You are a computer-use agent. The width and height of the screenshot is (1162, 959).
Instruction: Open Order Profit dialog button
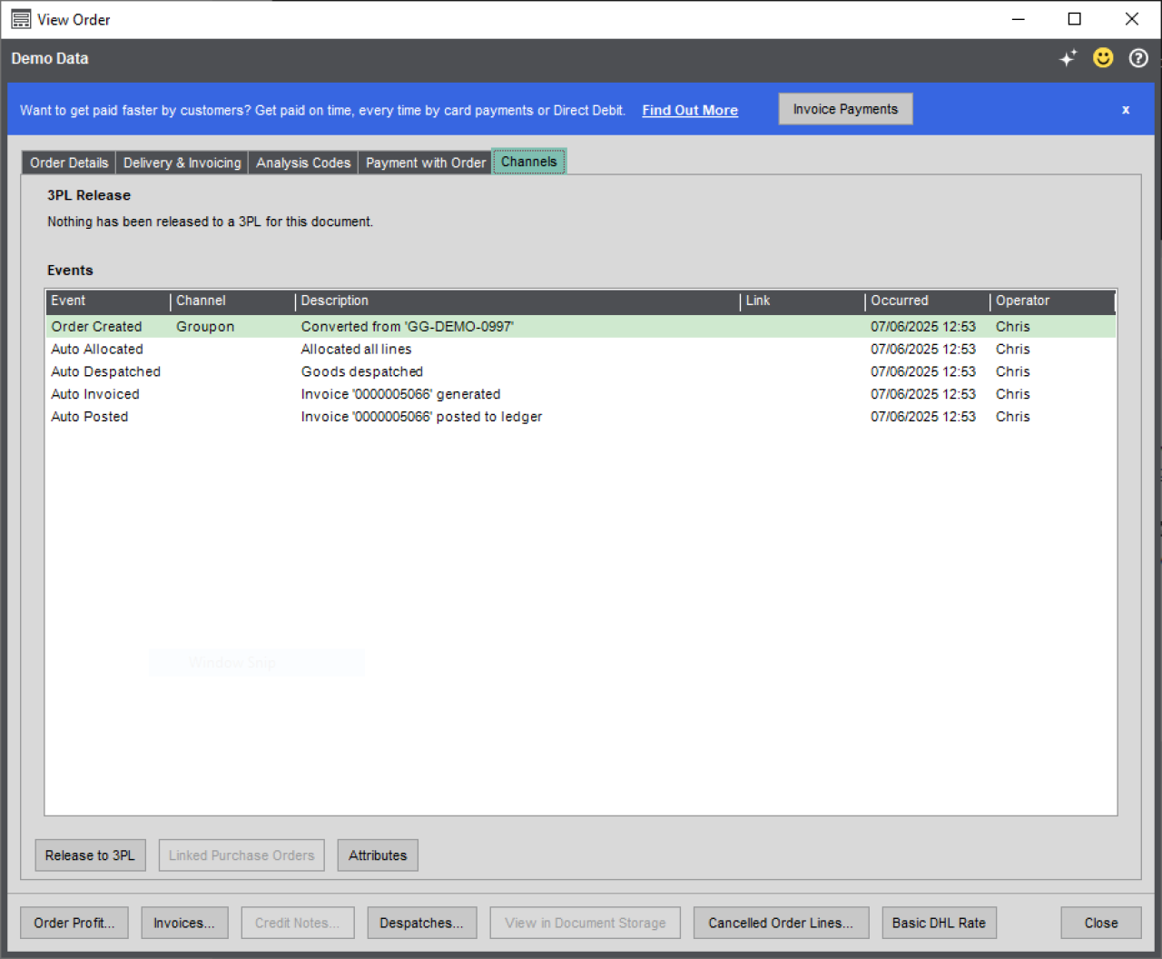click(74, 923)
